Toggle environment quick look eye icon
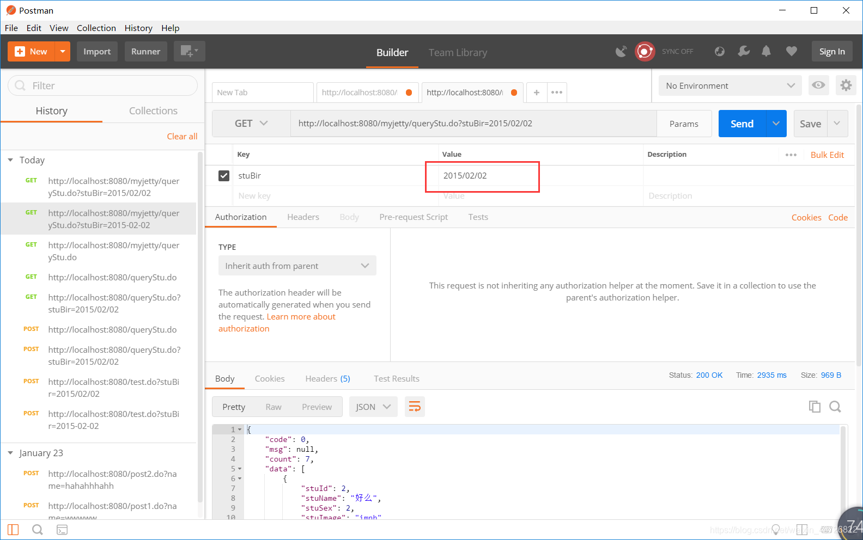Image resolution: width=863 pixels, height=540 pixels. click(x=818, y=85)
